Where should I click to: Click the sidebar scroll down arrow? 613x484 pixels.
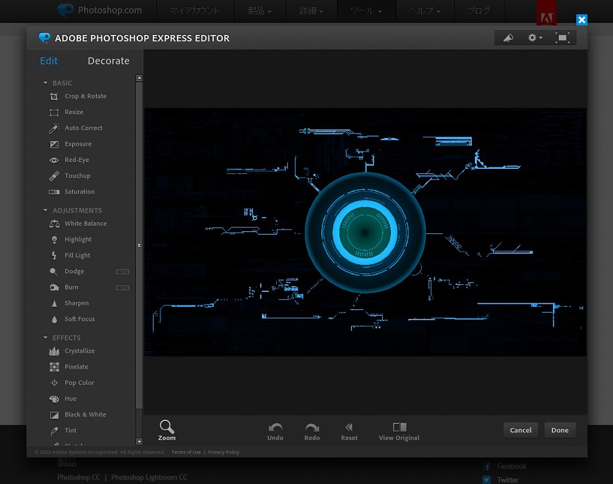click(x=139, y=442)
